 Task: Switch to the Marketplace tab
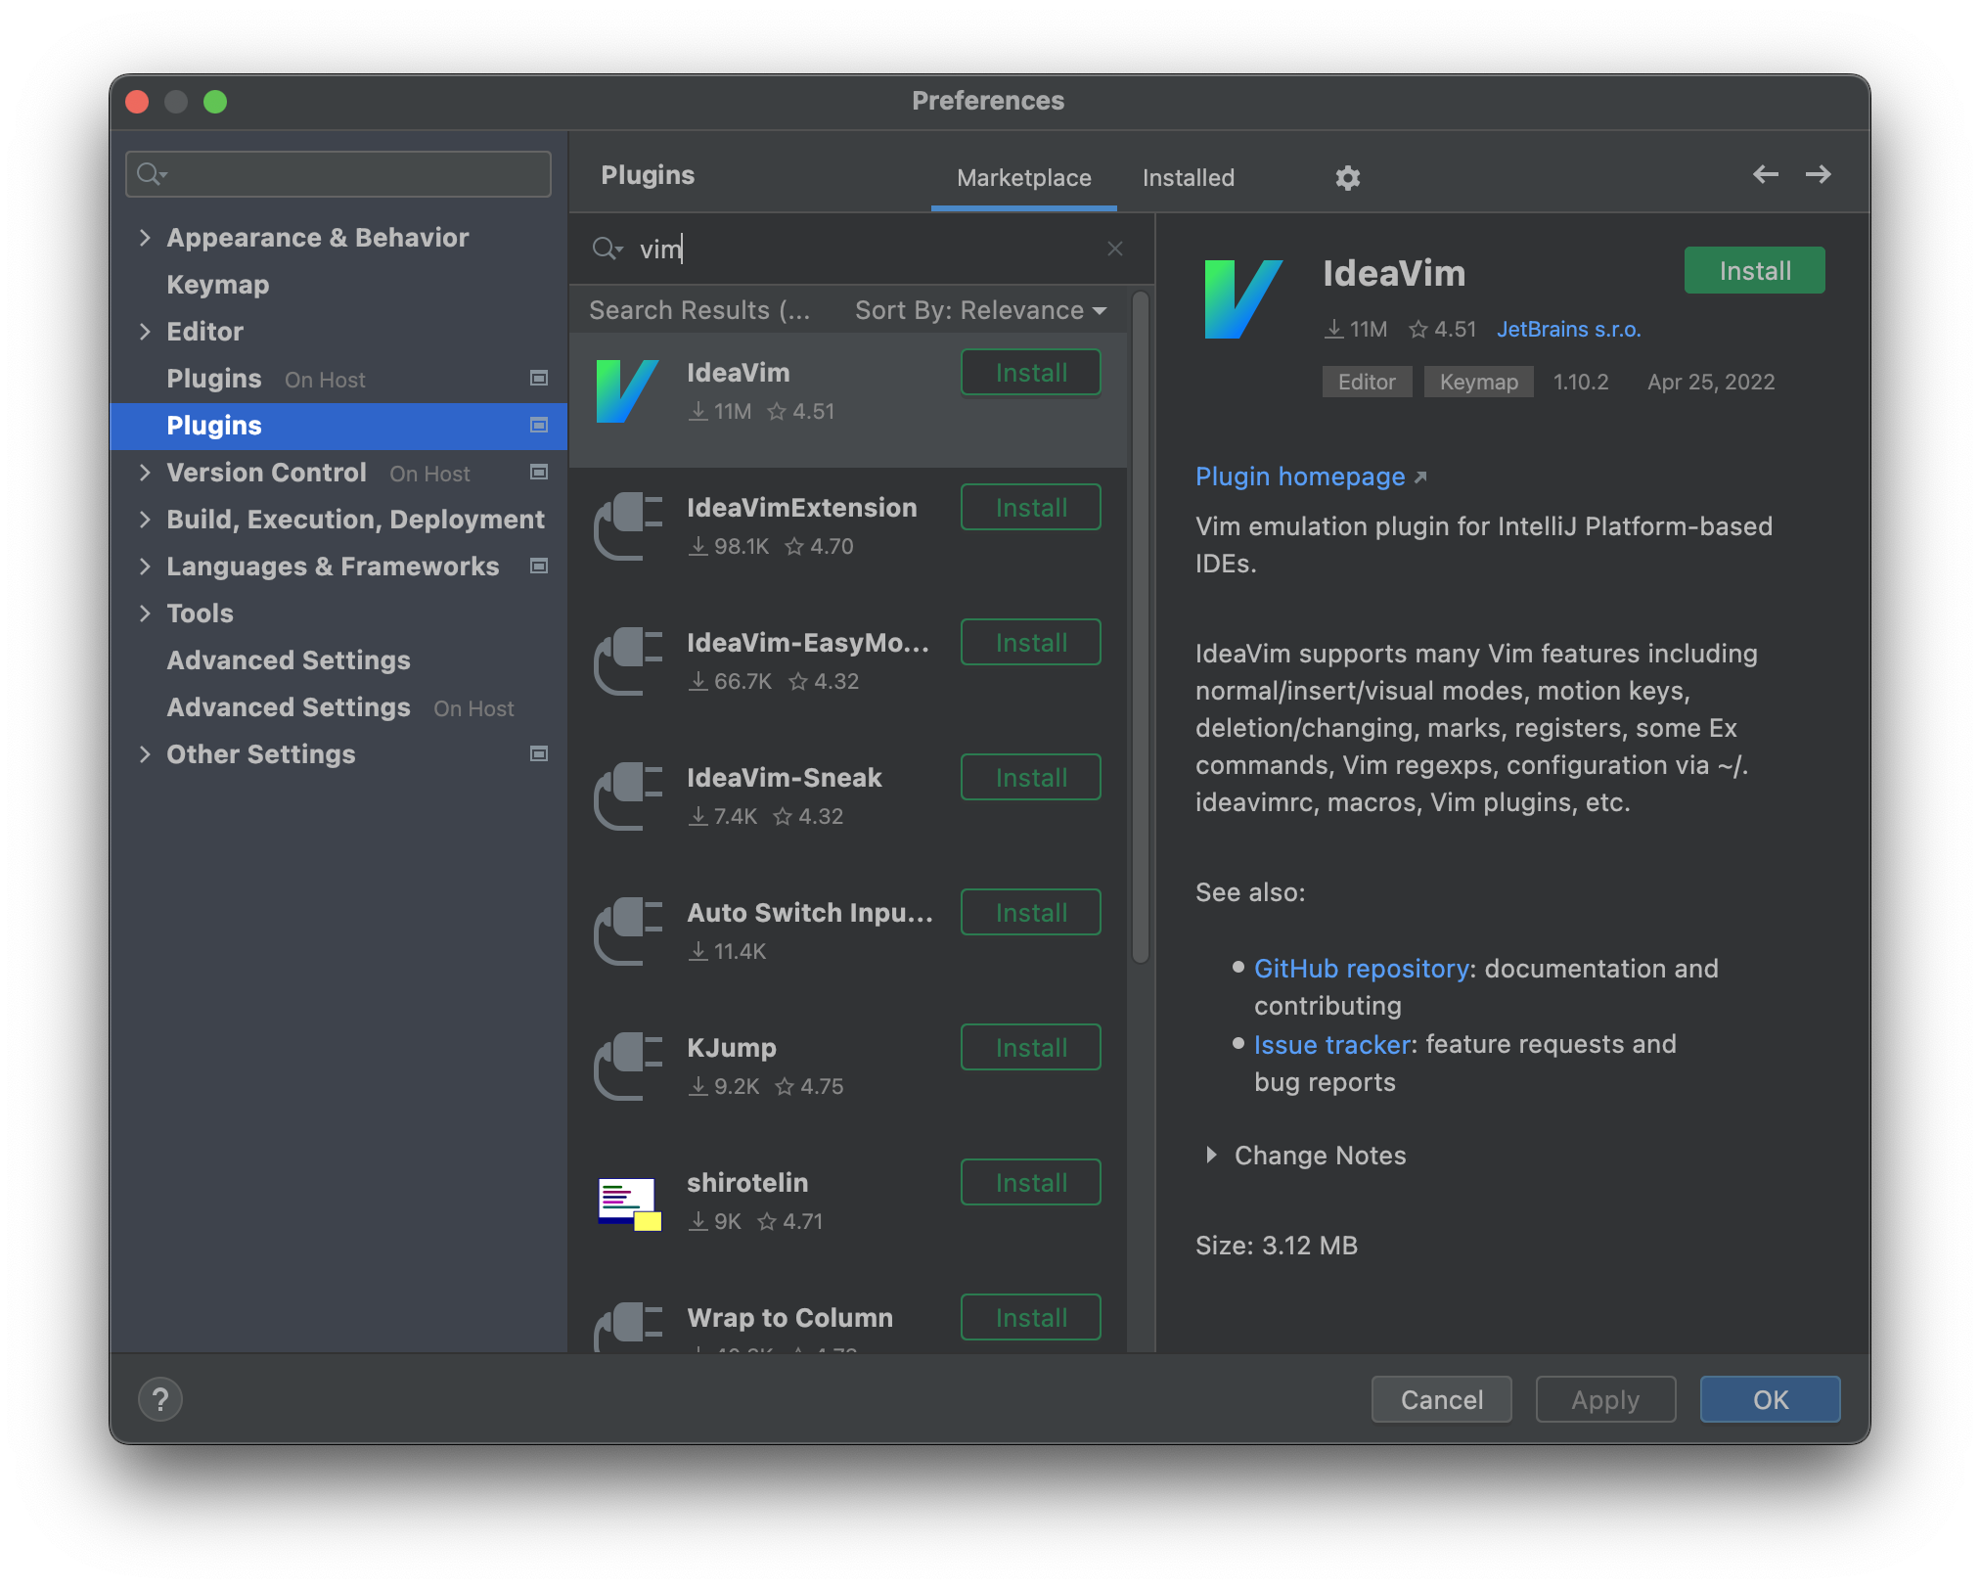(1023, 177)
